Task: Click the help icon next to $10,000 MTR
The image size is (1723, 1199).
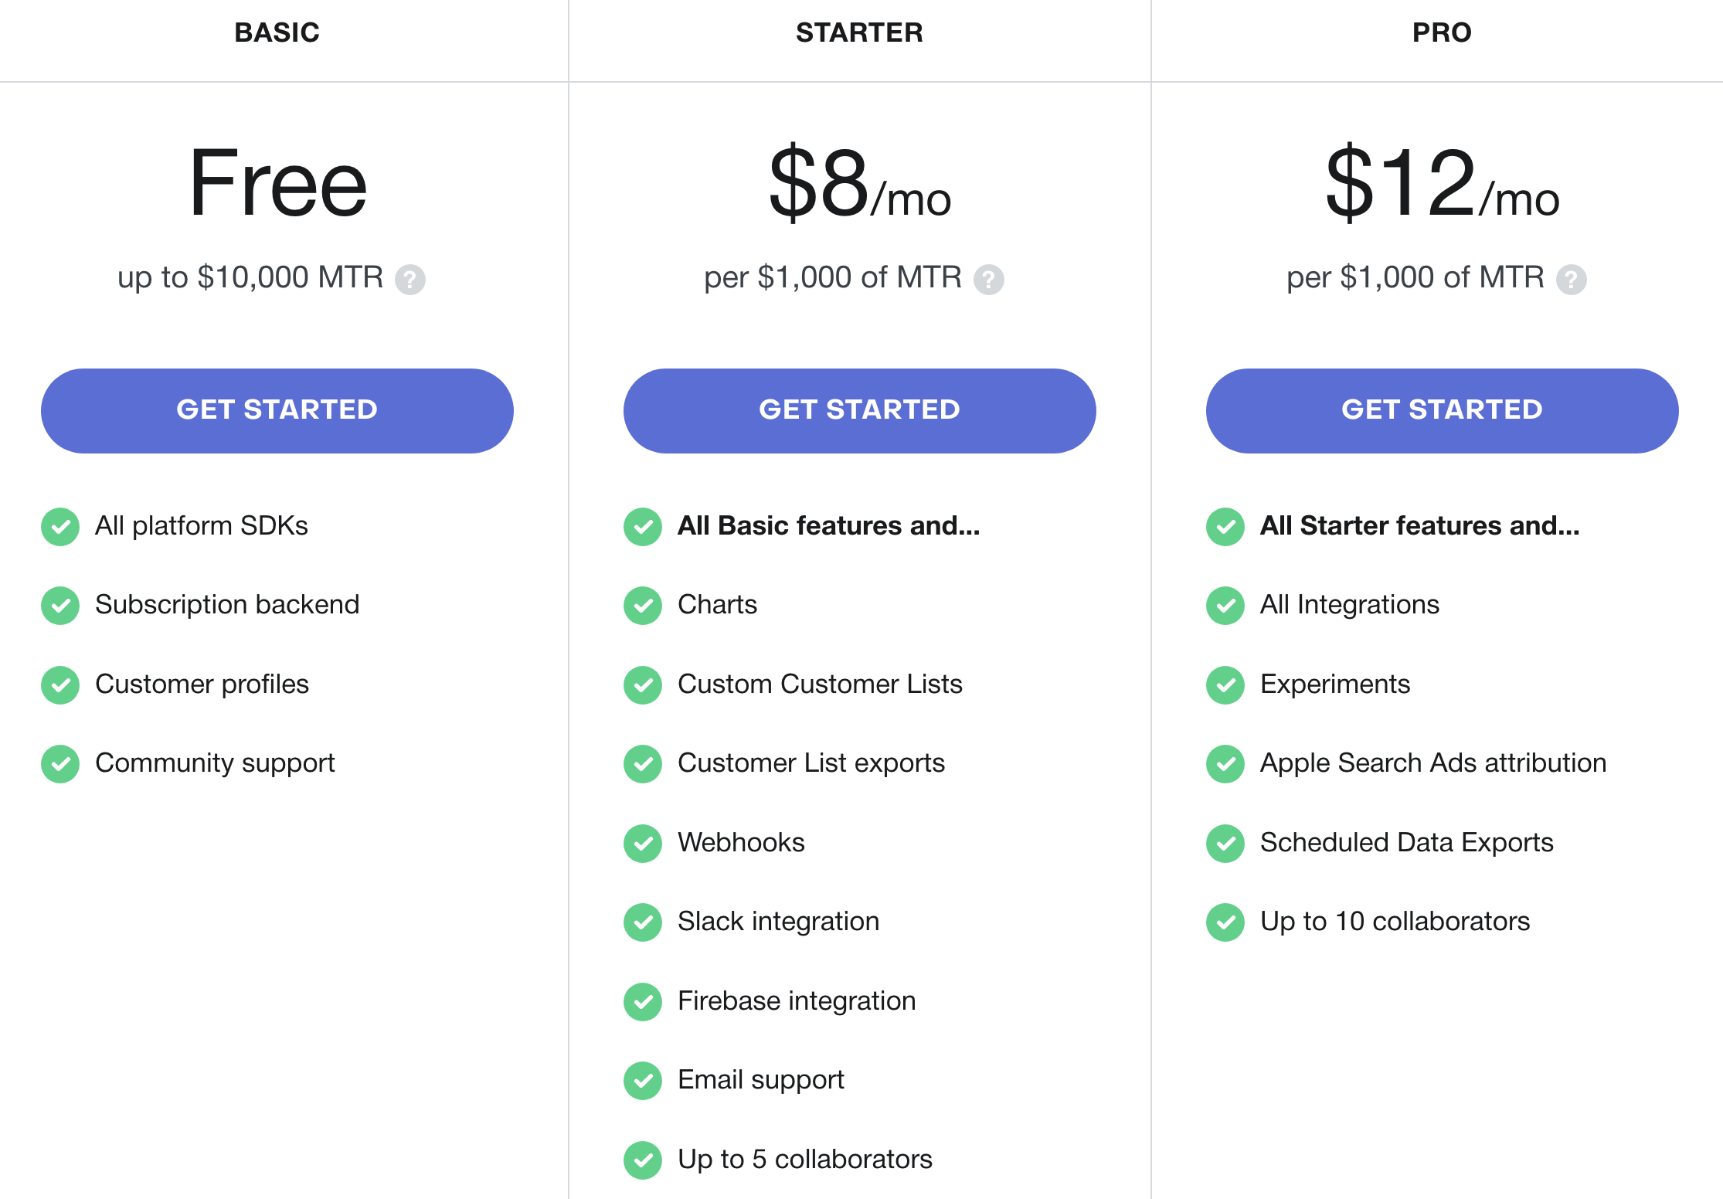Action: (x=412, y=279)
